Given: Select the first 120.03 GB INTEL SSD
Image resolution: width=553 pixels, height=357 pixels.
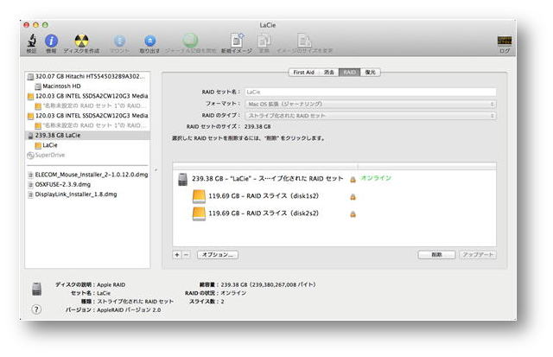Looking at the screenshot, I should pyautogui.click(x=87, y=96).
